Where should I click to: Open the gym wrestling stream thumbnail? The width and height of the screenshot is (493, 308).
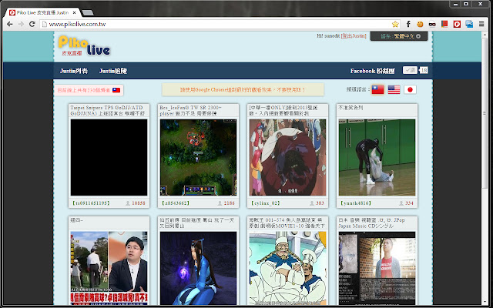(x=377, y=157)
